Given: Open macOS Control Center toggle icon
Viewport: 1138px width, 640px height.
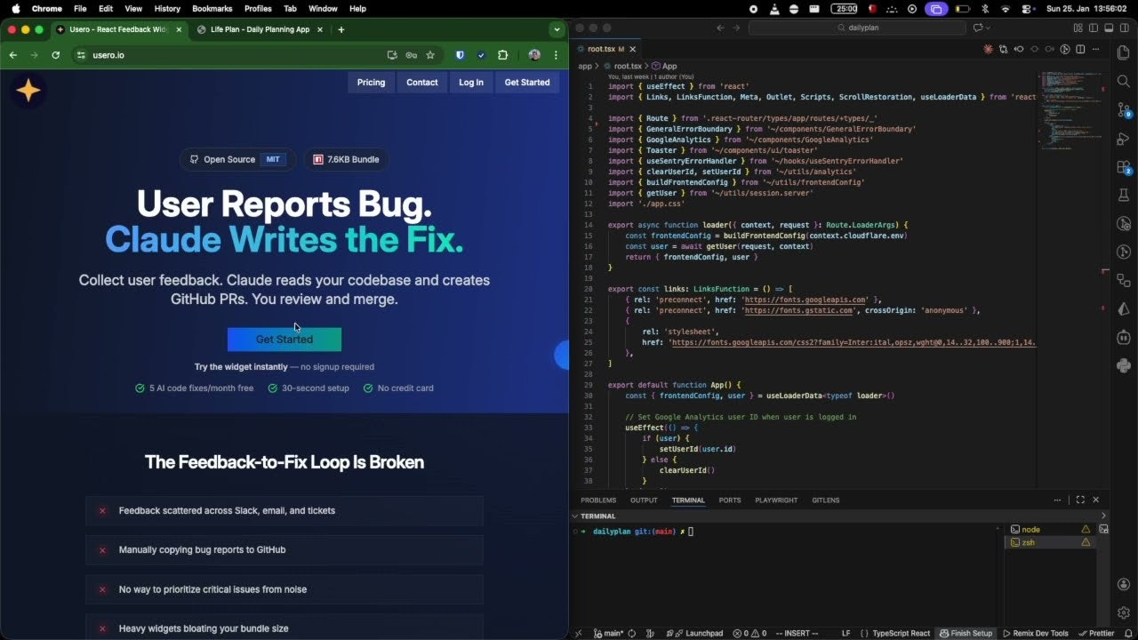Looking at the screenshot, I should click(1028, 8).
